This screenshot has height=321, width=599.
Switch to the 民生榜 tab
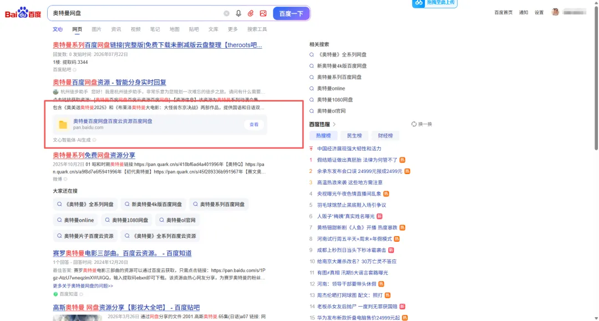pos(354,135)
